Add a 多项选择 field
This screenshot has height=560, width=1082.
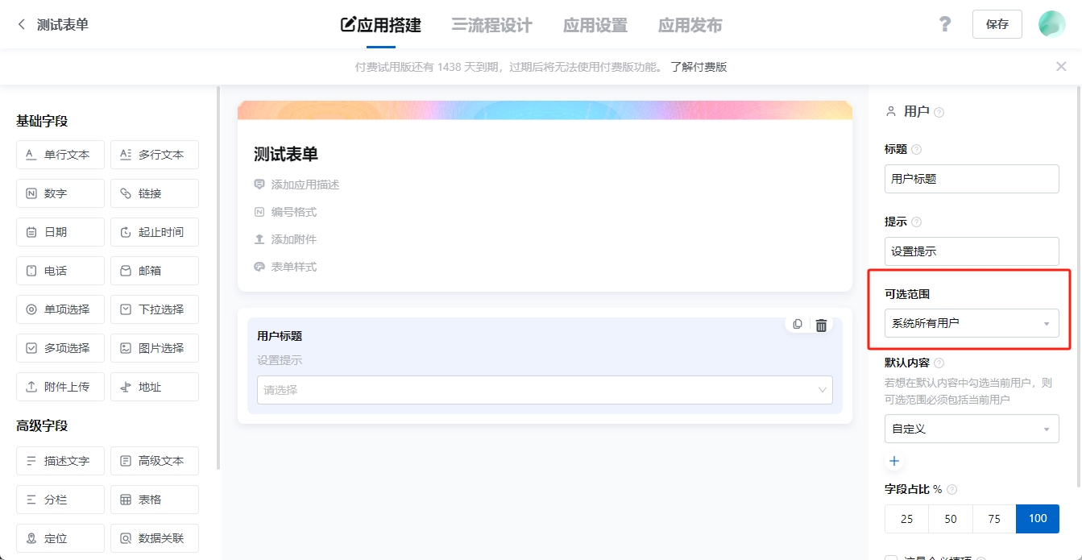60,347
